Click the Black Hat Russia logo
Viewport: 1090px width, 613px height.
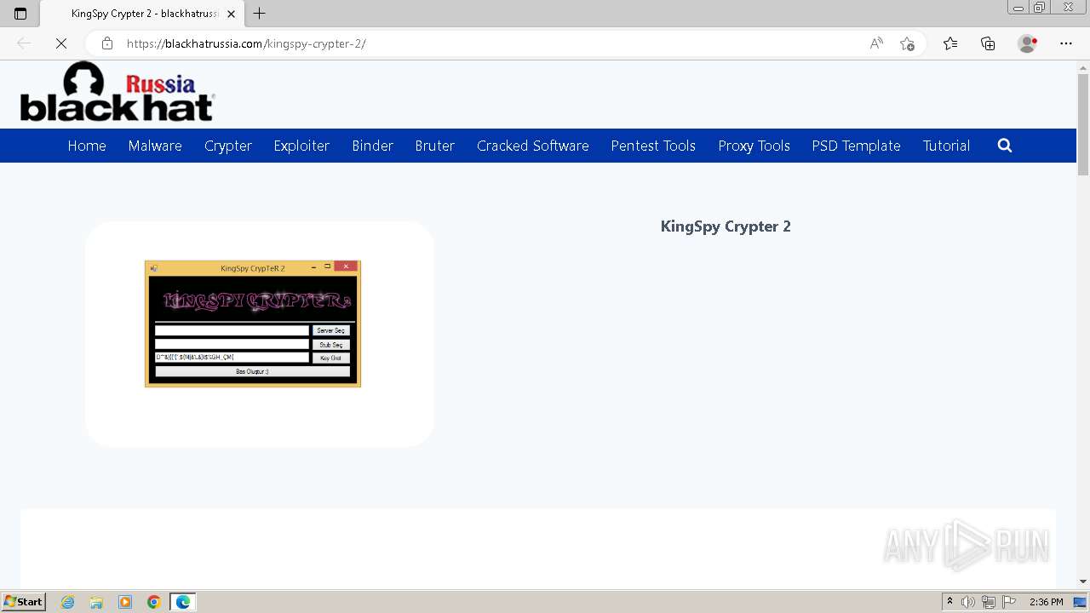[118, 91]
